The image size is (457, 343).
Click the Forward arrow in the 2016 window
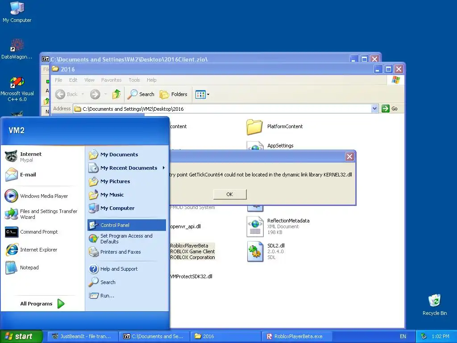(x=95, y=94)
